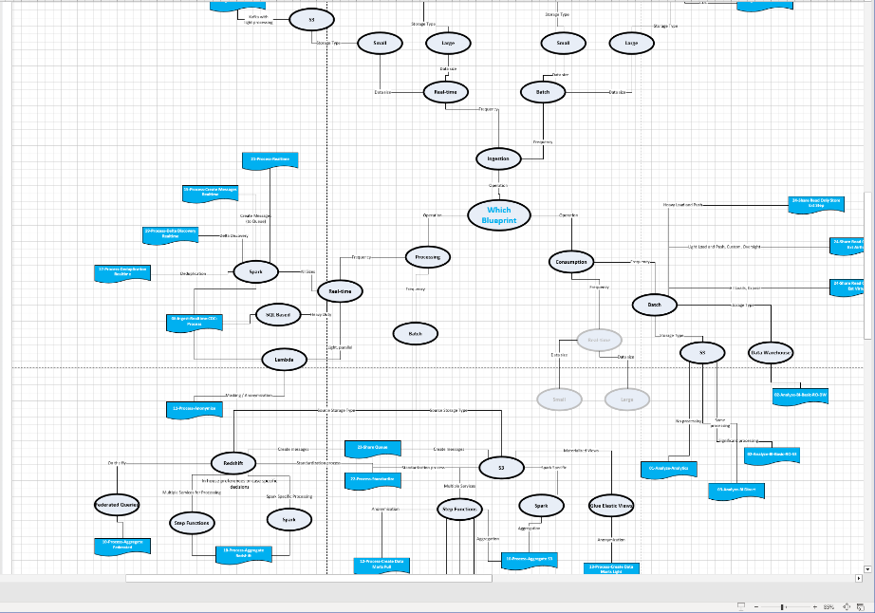Click the presentation mode icon

[x=740, y=606]
